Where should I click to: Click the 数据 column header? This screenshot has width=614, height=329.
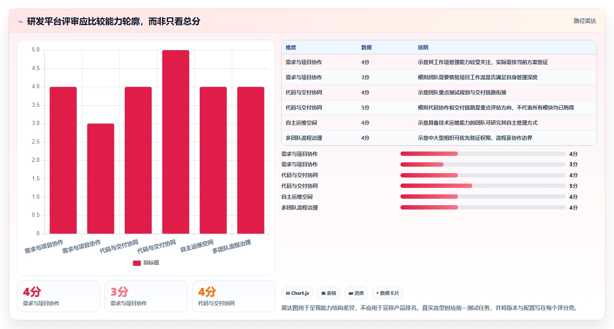pyautogui.click(x=367, y=48)
